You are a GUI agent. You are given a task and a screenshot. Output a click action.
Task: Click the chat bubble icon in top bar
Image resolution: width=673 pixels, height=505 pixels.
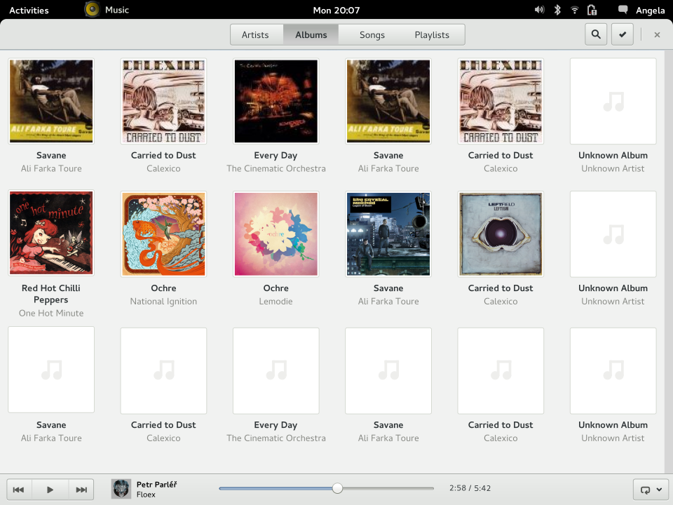623,9
